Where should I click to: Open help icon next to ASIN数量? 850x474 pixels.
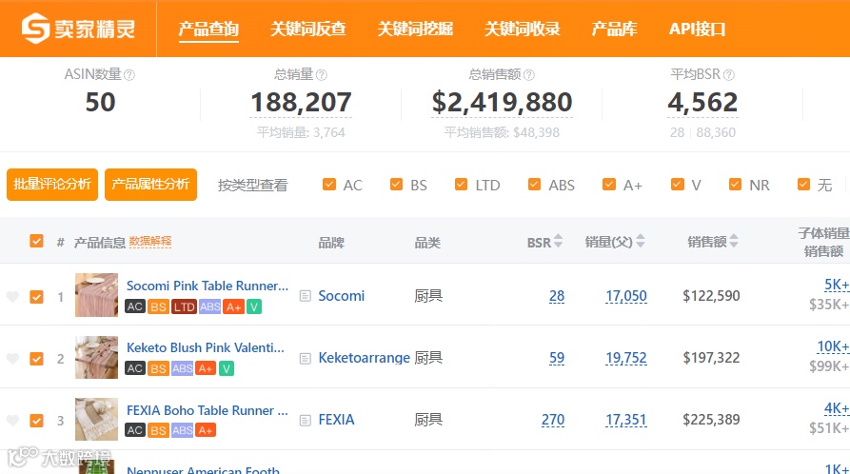click(x=129, y=75)
